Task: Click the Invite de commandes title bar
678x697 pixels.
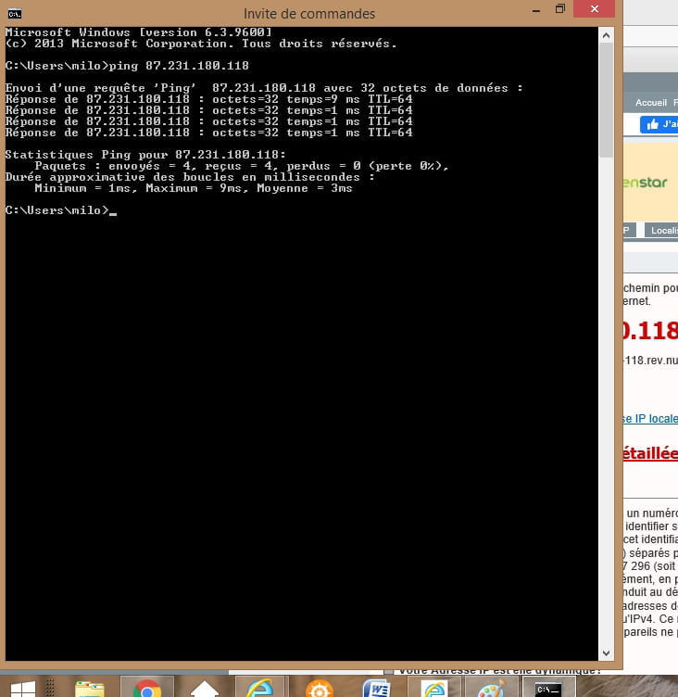Action: tap(309, 14)
